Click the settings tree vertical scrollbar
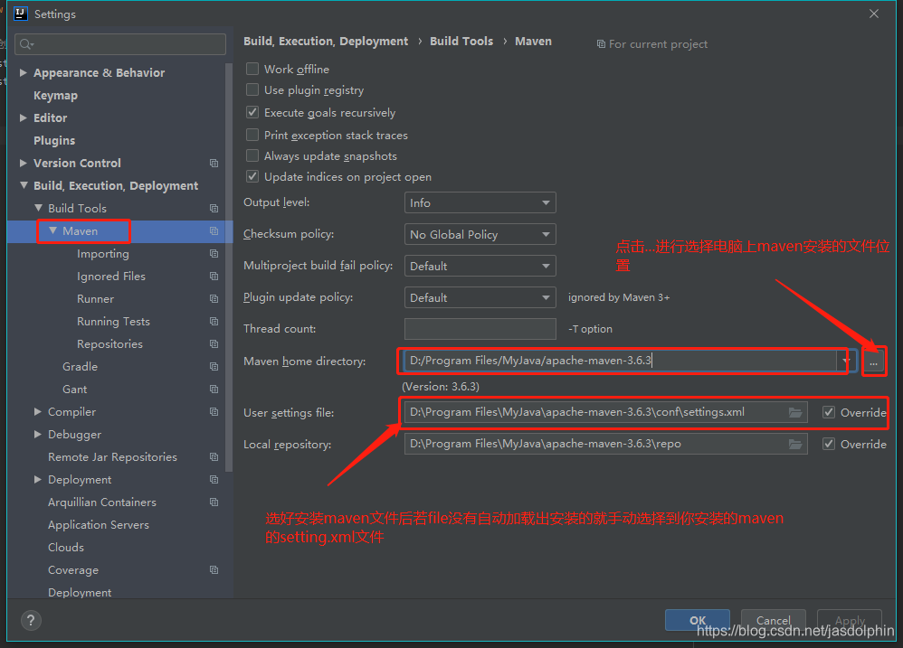Image resolution: width=903 pixels, height=648 pixels. coord(229,268)
